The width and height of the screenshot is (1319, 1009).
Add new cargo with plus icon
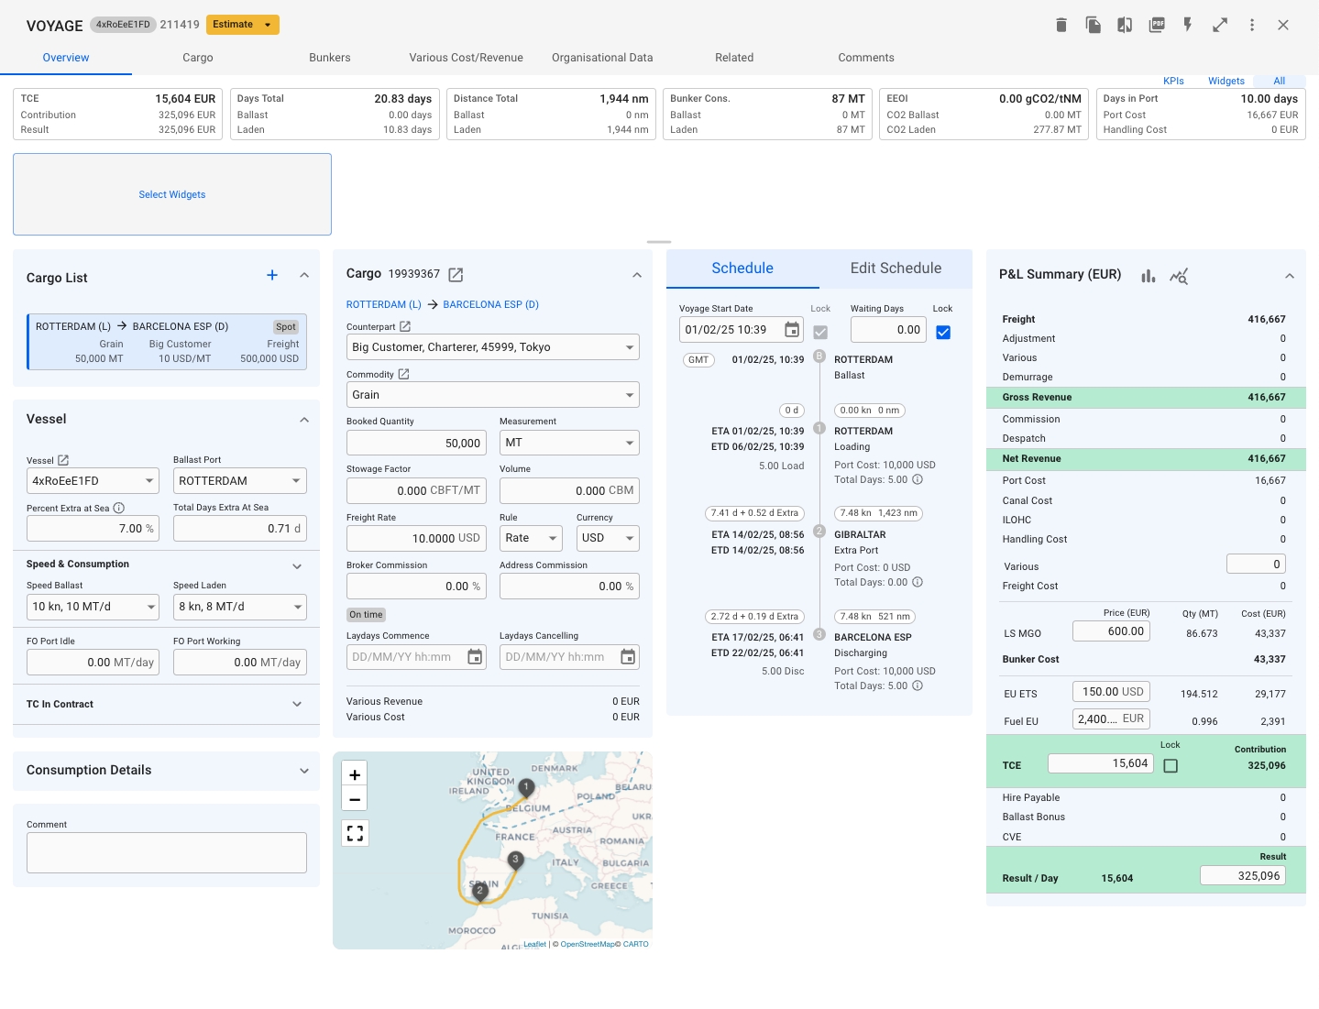coord(272,275)
